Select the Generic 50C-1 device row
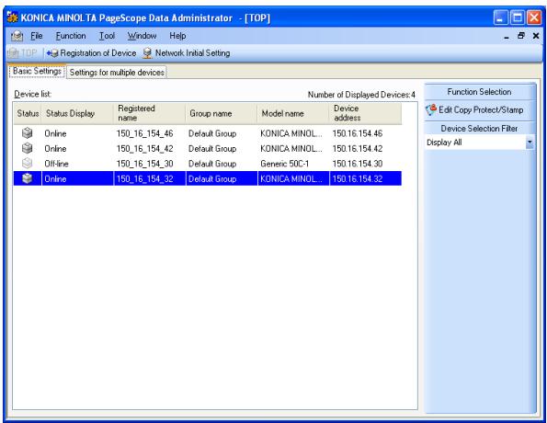 [x=208, y=164]
